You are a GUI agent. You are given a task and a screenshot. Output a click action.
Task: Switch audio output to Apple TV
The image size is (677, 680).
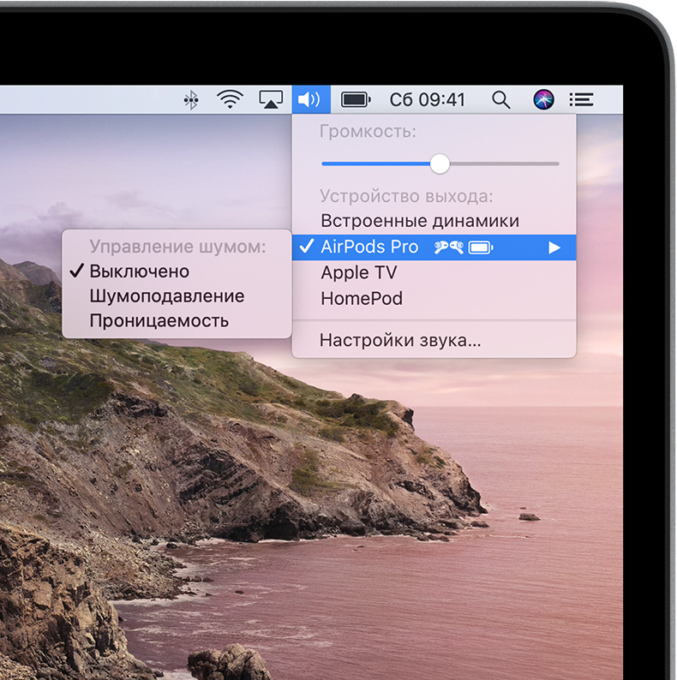359,273
